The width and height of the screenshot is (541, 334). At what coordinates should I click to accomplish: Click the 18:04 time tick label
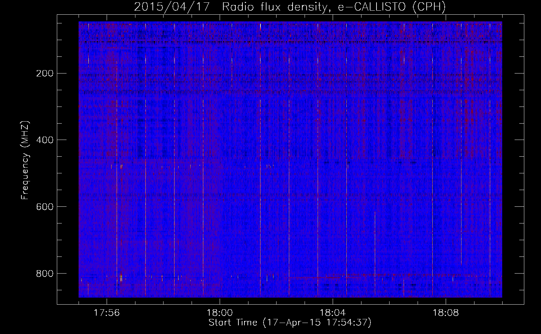coord(333,313)
